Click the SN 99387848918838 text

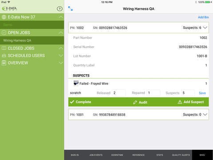[109, 115]
